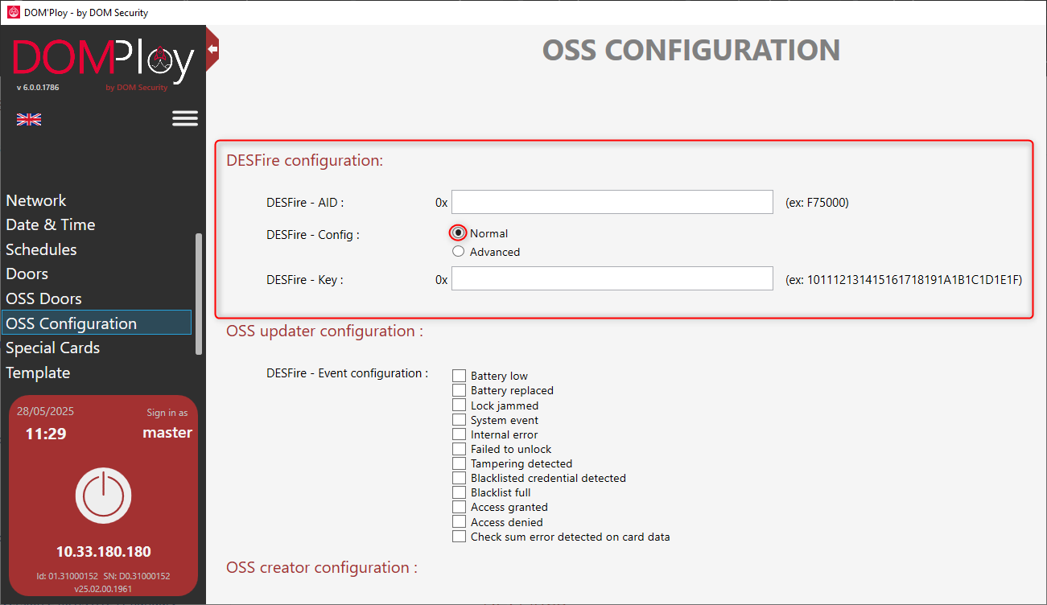Click the 11:29 time display
Image resolution: width=1047 pixels, height=605 pixels.
click(46, 434)
